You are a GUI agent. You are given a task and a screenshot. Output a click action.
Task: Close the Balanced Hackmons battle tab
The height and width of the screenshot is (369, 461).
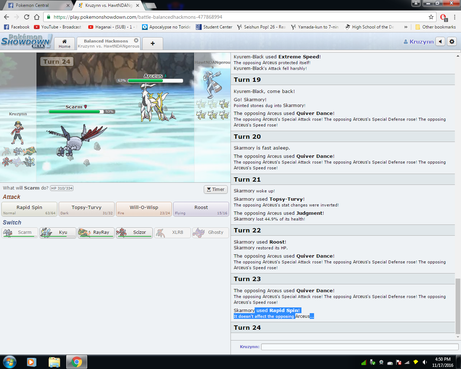click(x=136, y=40)
